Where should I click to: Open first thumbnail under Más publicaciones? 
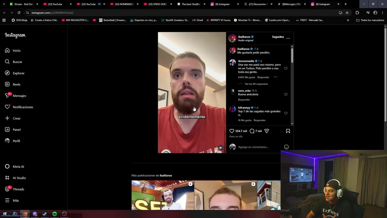point(163,195)
